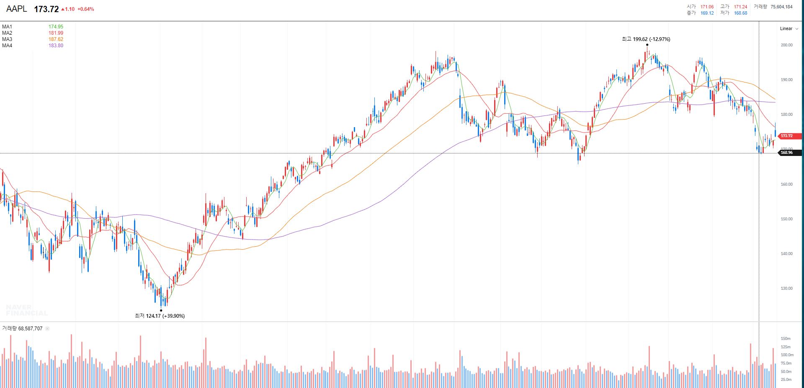This screenshot has height=388, width=804.
Task: Click the 최저 124.17 low marker label
Action: pyautogui.click(x=160, y=316)
